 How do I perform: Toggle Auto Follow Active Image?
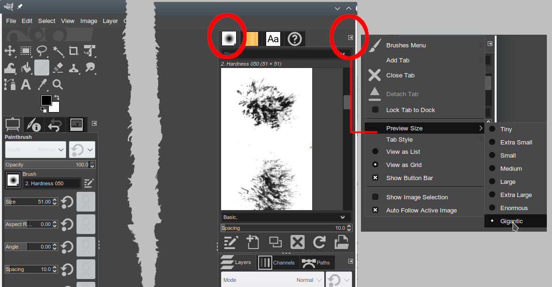pos(376,210)
